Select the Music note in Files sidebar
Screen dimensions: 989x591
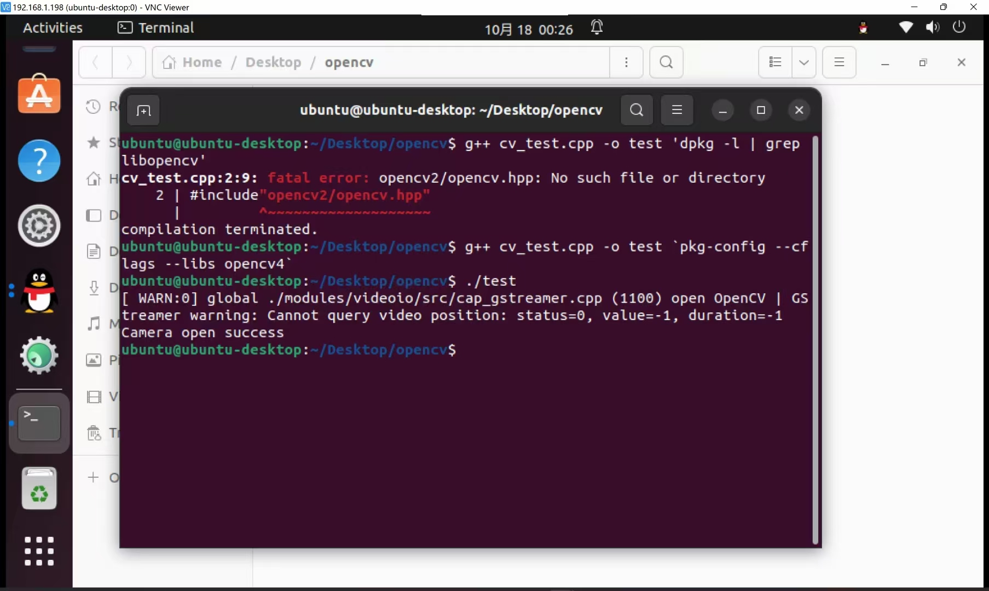(94, 323)
